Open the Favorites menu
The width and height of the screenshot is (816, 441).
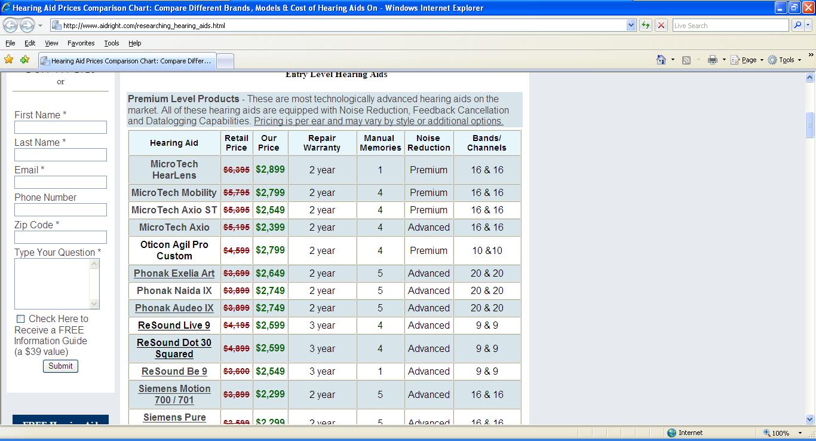click(81, 43)
